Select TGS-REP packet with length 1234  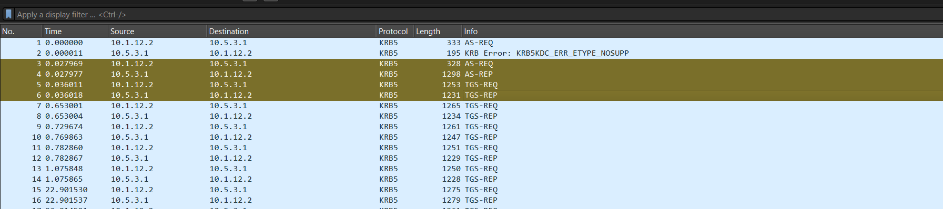pyautogui.click(x=471, y=116)
